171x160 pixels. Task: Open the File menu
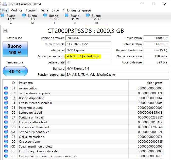pyautogui.click(x=5, y=10)
